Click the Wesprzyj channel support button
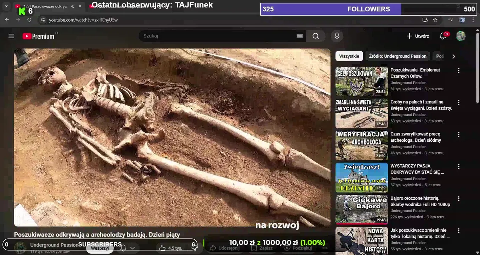 click(x=100, y=248)
